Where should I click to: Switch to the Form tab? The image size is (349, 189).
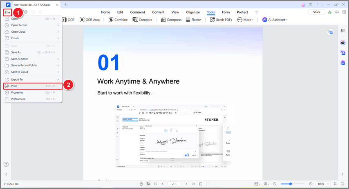coord(226,12)
